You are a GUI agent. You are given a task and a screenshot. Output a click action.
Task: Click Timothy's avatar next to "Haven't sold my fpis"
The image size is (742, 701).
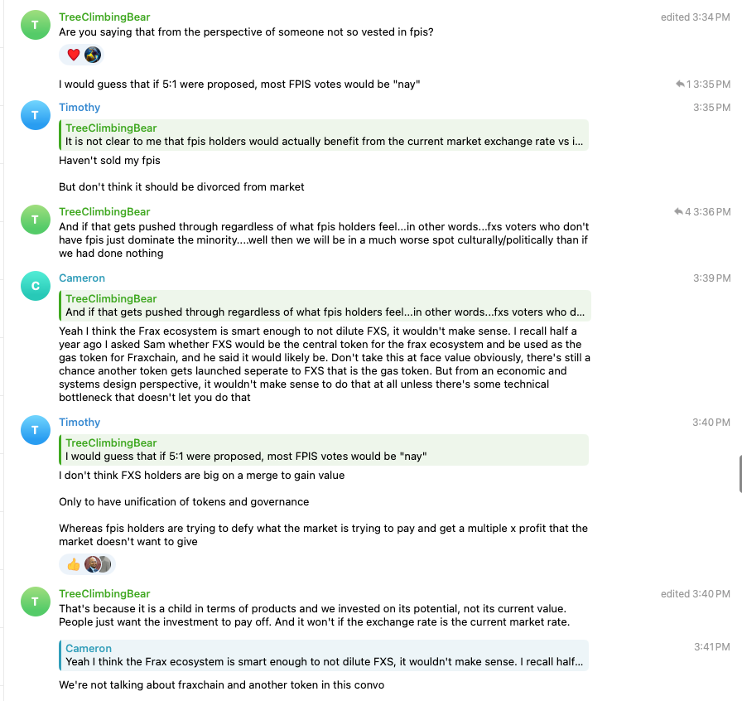[34, 115]
